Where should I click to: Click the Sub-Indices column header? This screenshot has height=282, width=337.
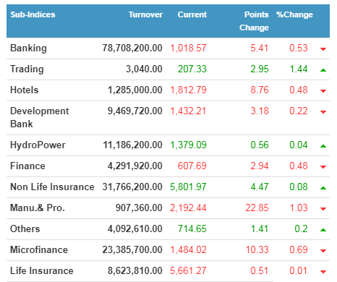pyautogui.click(x=33, y=14)
